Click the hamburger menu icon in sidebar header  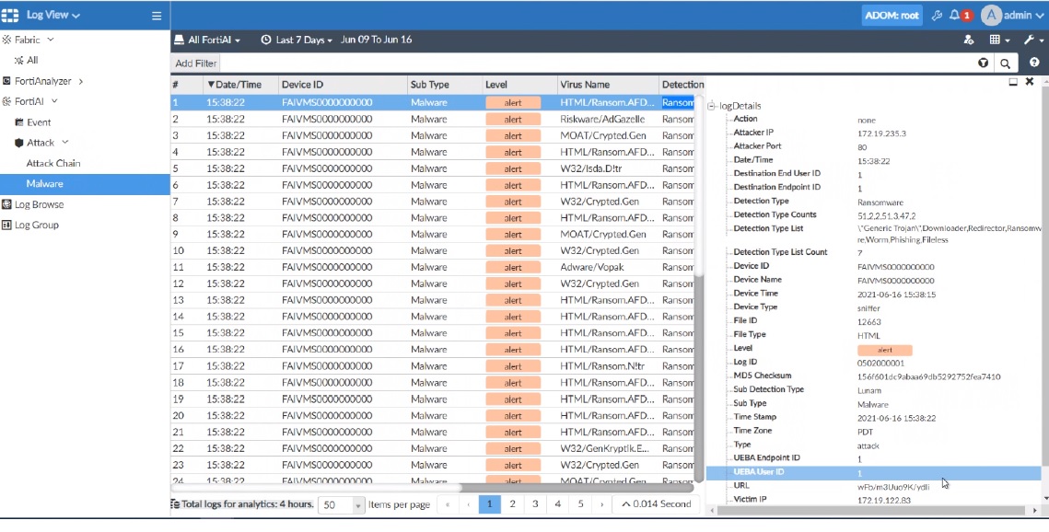point(157,16)
